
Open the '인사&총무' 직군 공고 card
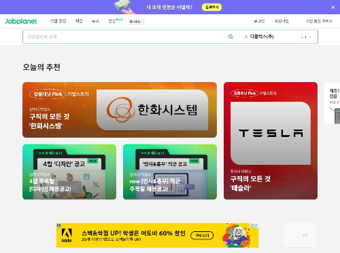click(x=170, y=172)
